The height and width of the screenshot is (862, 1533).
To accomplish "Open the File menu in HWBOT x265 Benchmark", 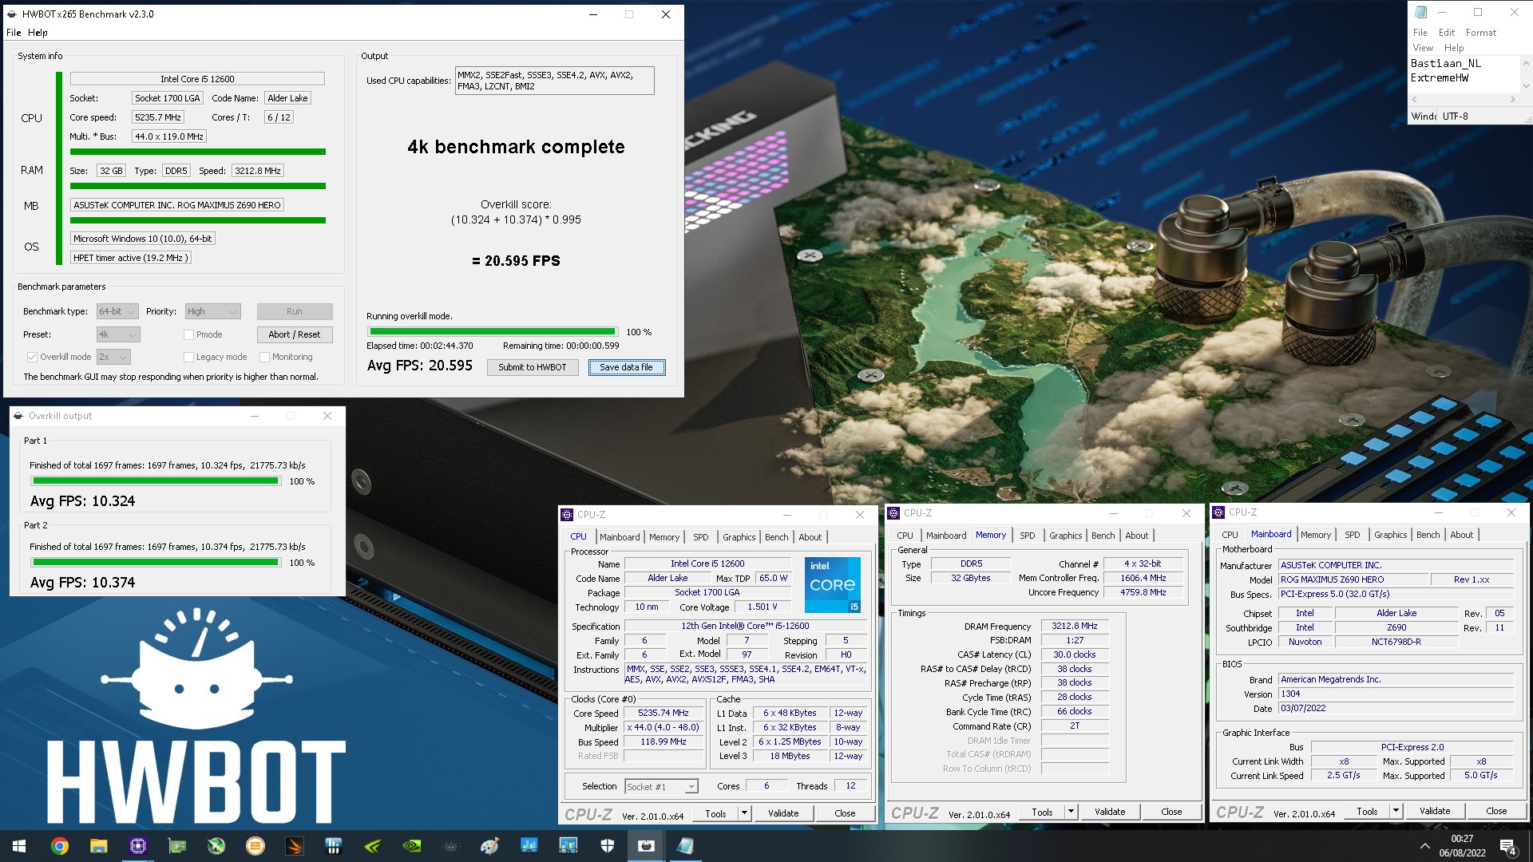I will pyautogui.click(x=14, y=33).
